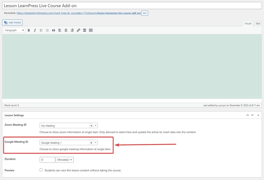This screenshot has width=264, height=180.
Task: Click the 'Preview' setting label
Action: (x=9, y=170)
